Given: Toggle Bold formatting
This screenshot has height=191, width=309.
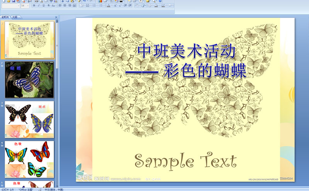Looking at the screenshot, I should click(x=34, y=5).
